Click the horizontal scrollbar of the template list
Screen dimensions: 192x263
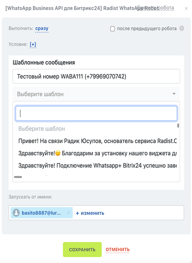(x=18, y=177)
